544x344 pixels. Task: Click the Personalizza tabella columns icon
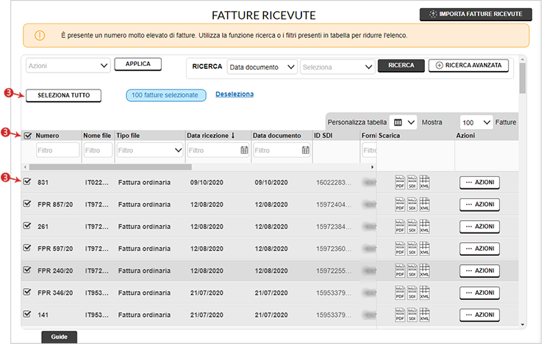click(398, 122)
